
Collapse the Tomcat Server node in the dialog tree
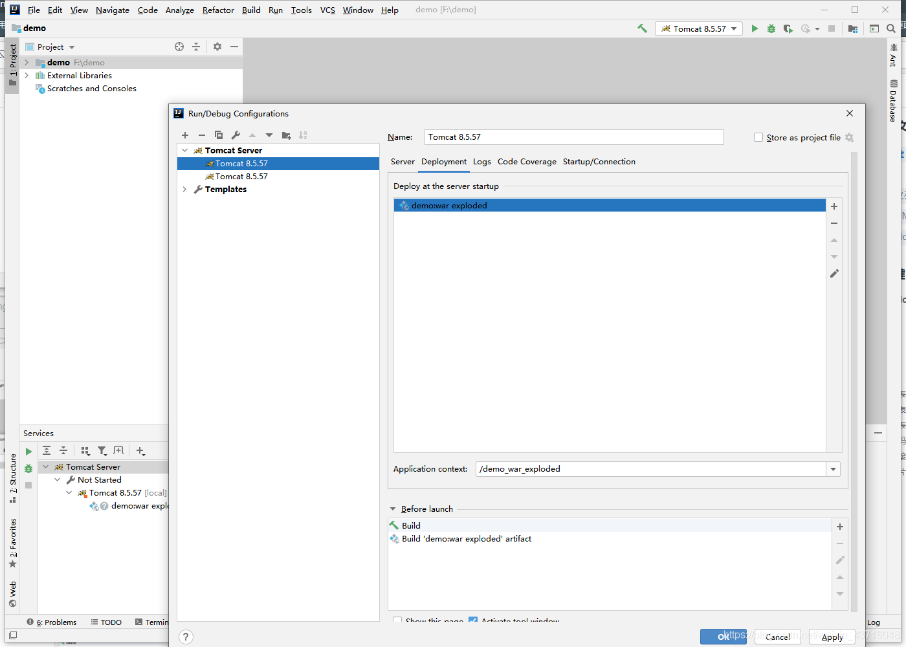click(x=185, y=150)
